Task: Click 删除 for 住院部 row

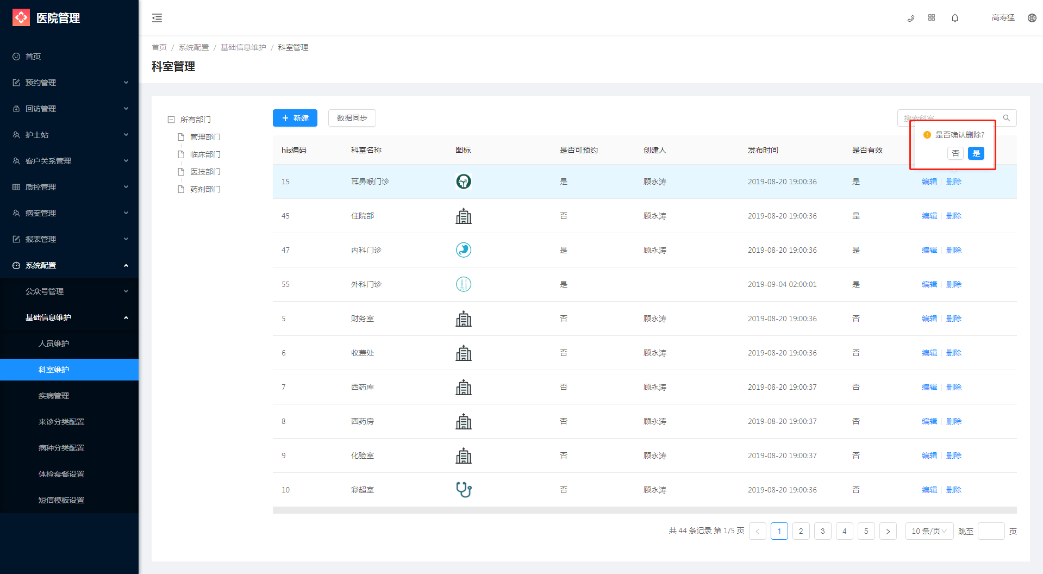Action: 954,216
